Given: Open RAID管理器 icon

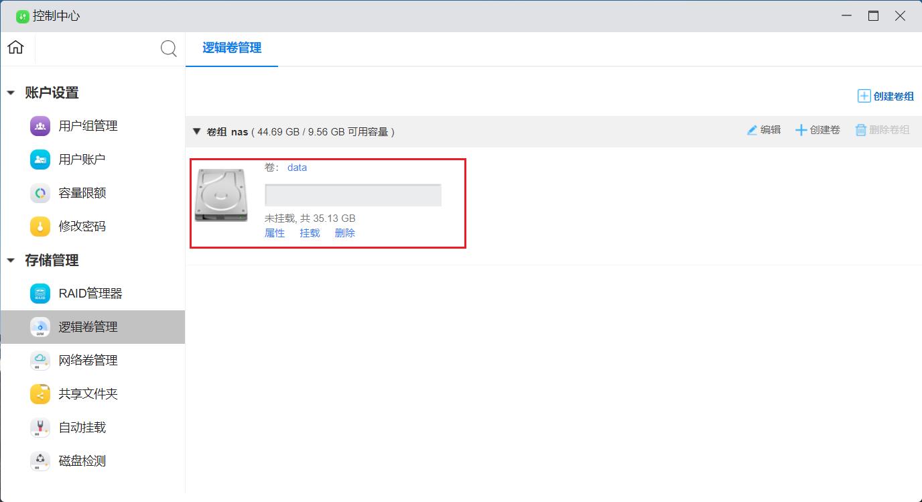Looking at the screenshot, I should (40, 294).
